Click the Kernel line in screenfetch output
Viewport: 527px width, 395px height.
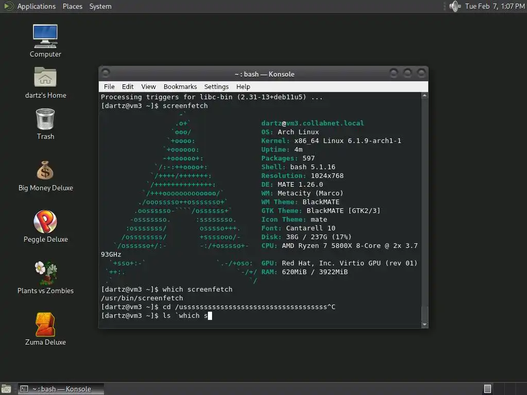pyautogui.click(x=331, y=141)
